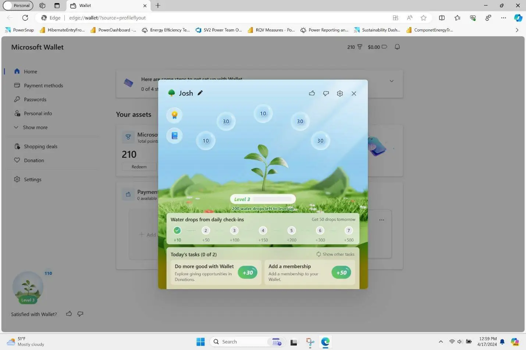The image size is (526, 350).
Task: Click the notification bell in Wallet header
Action: pos(397,47)
